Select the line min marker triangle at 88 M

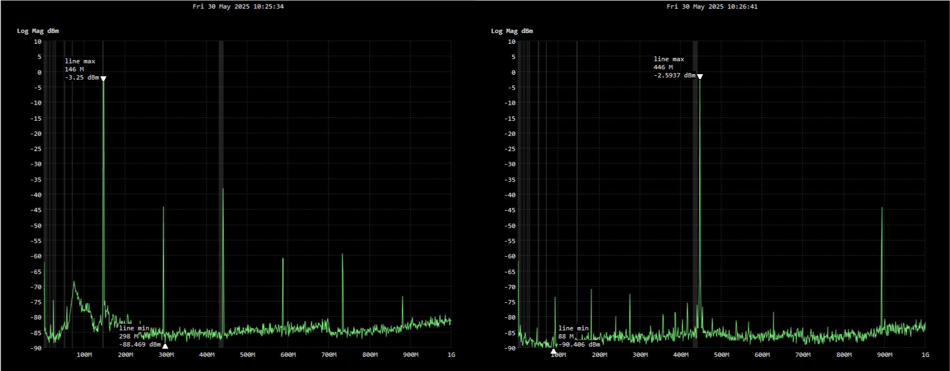pos(553,352)
